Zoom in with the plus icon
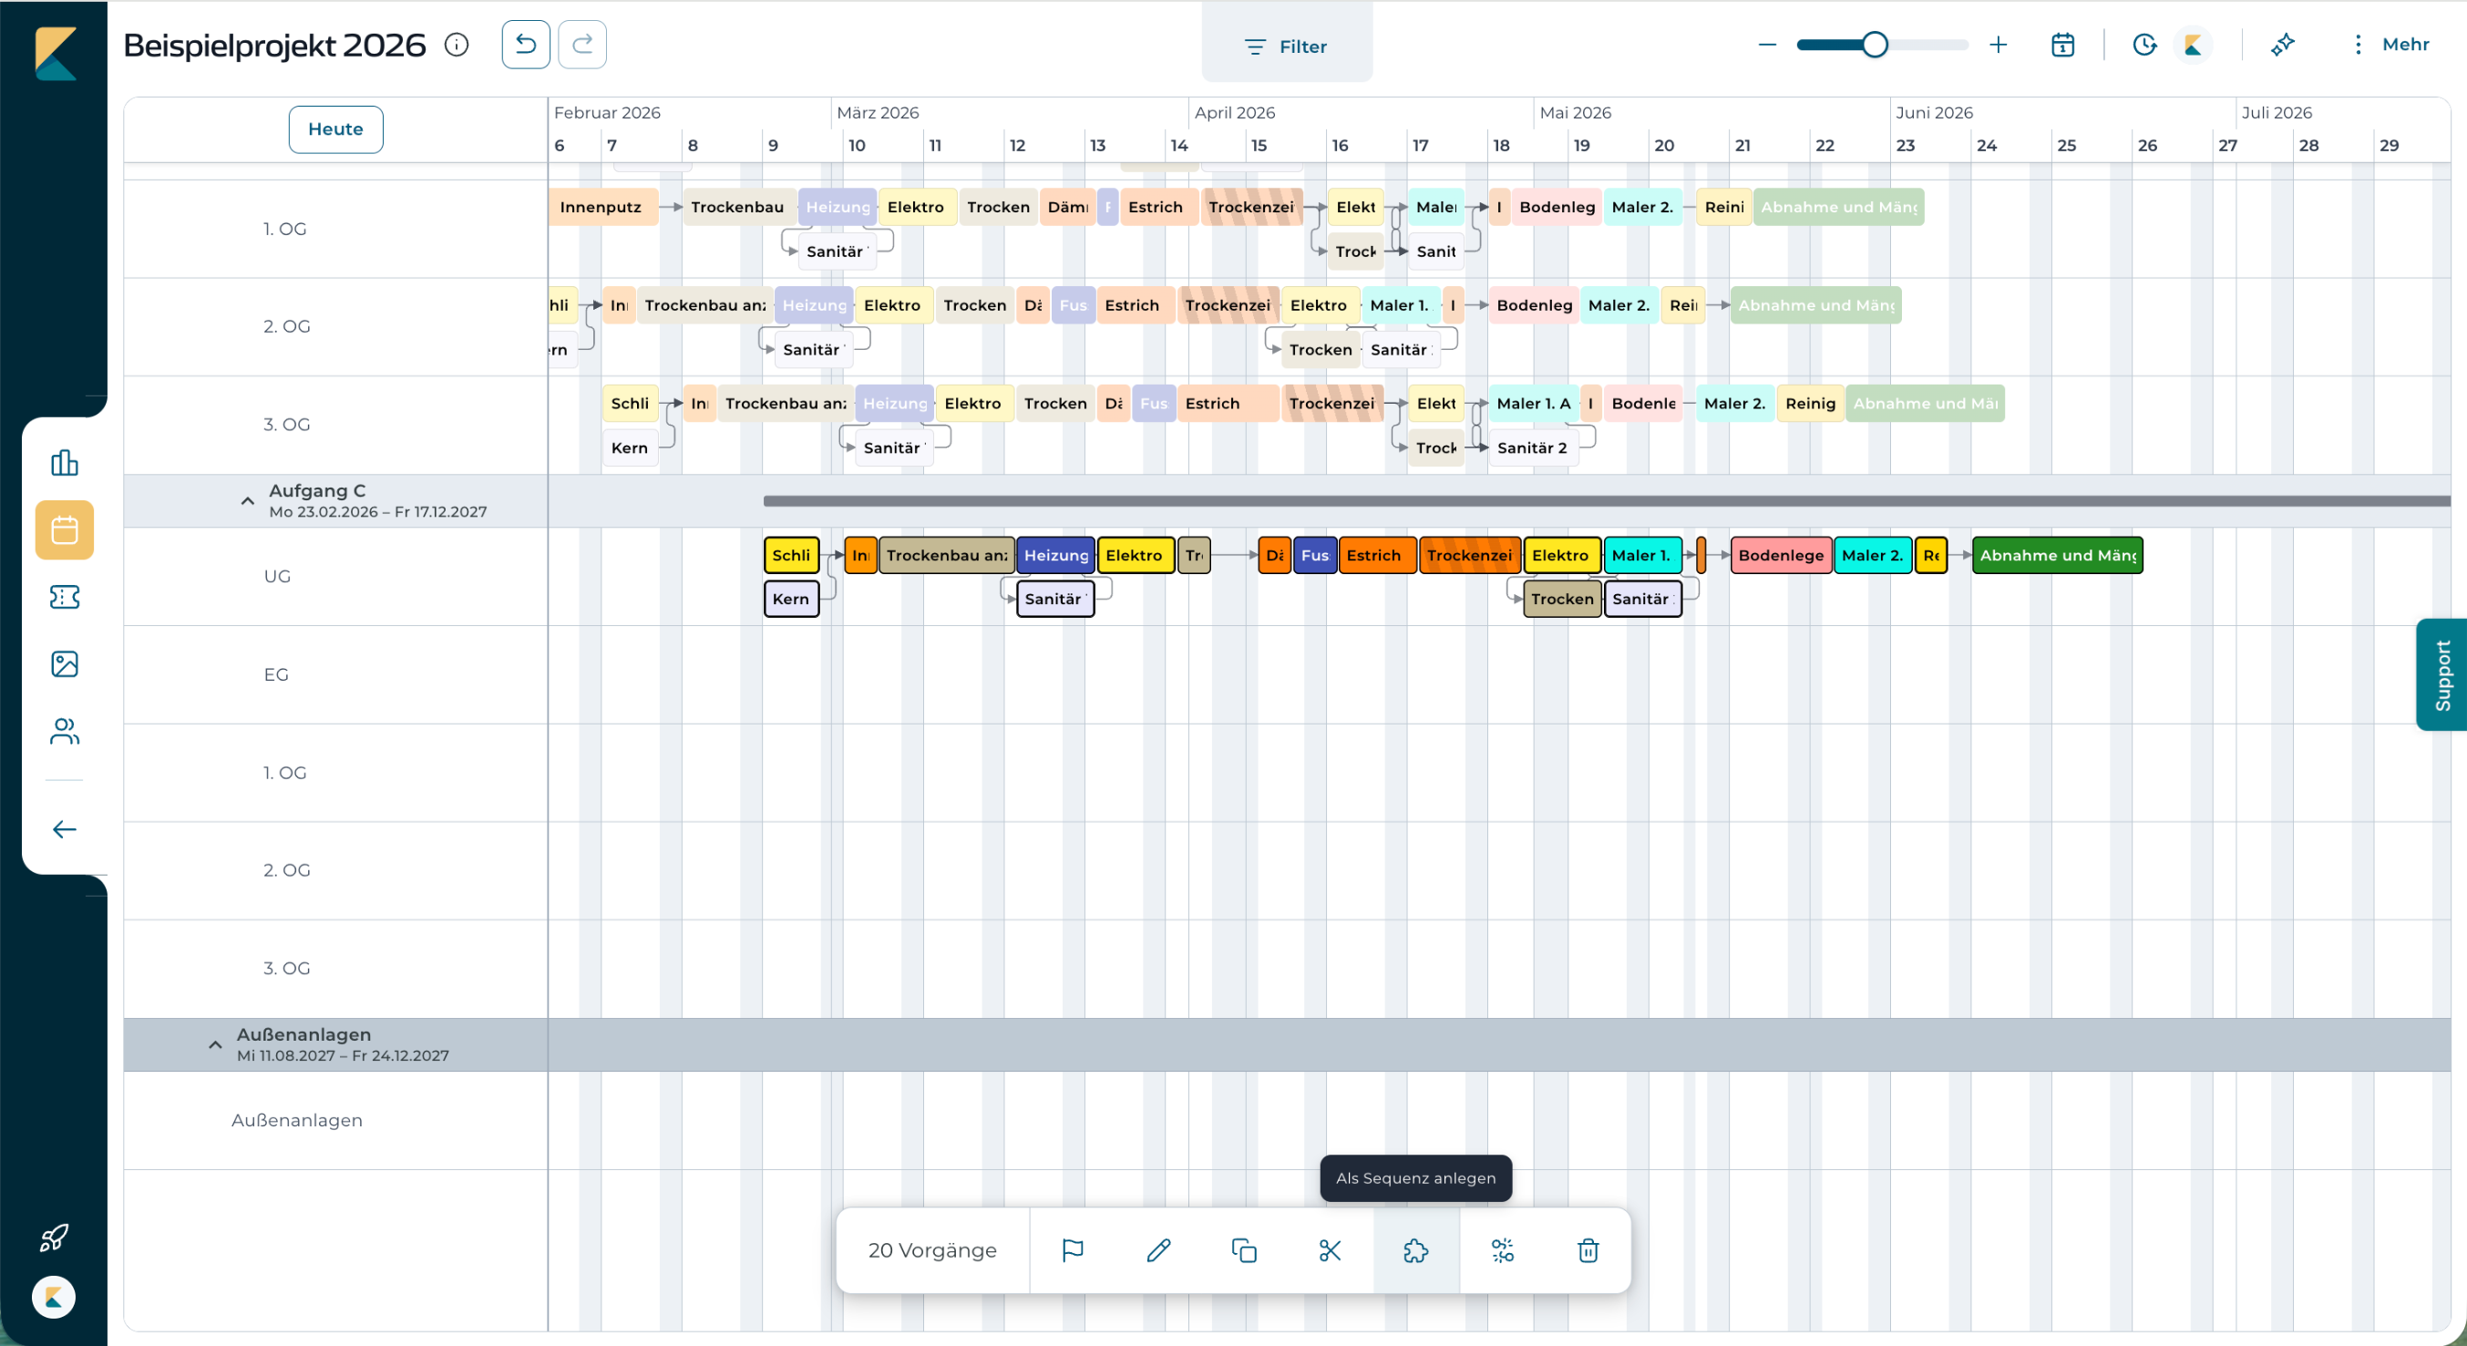The width and height of the screenshot is (2467, 1346). point(1998,44)
